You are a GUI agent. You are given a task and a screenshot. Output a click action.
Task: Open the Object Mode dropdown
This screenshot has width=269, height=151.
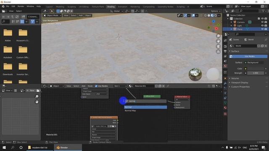pyautogui.click(x=52, y=16)
